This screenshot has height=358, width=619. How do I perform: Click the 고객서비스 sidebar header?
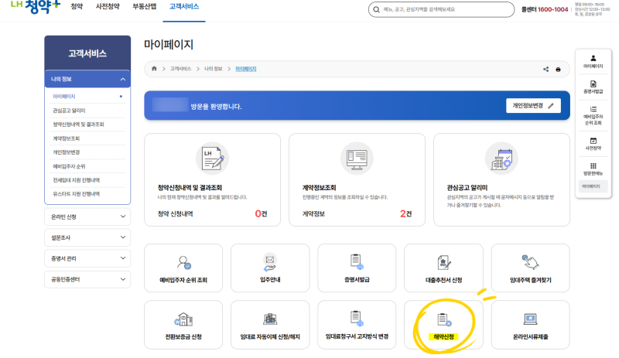pyautogui.click(x=87, y=53)
